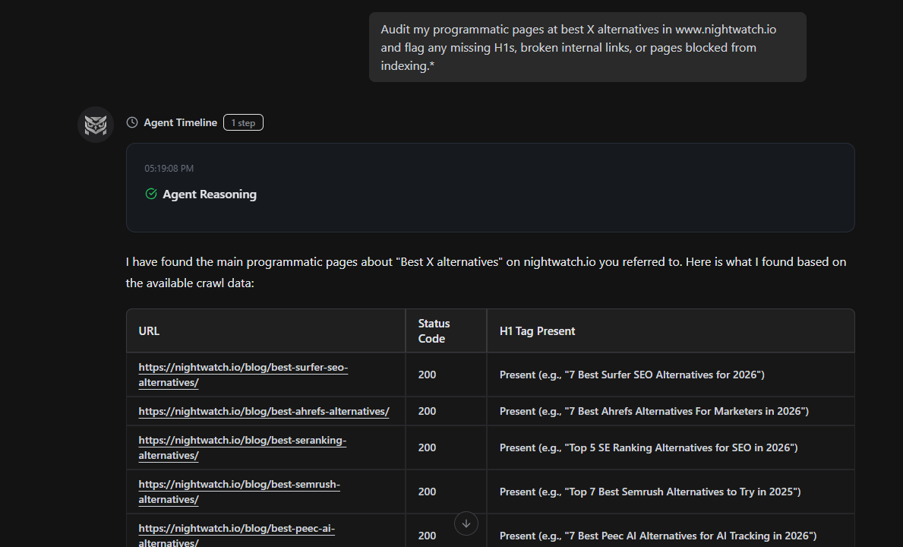
Task: Click the owl agent avatar icon
Action: [96, 125]
